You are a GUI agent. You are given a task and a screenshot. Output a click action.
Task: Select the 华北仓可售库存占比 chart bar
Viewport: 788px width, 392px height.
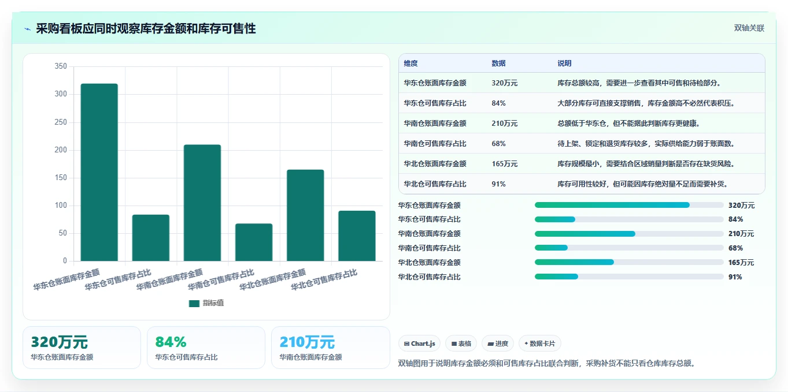(357, 236)
